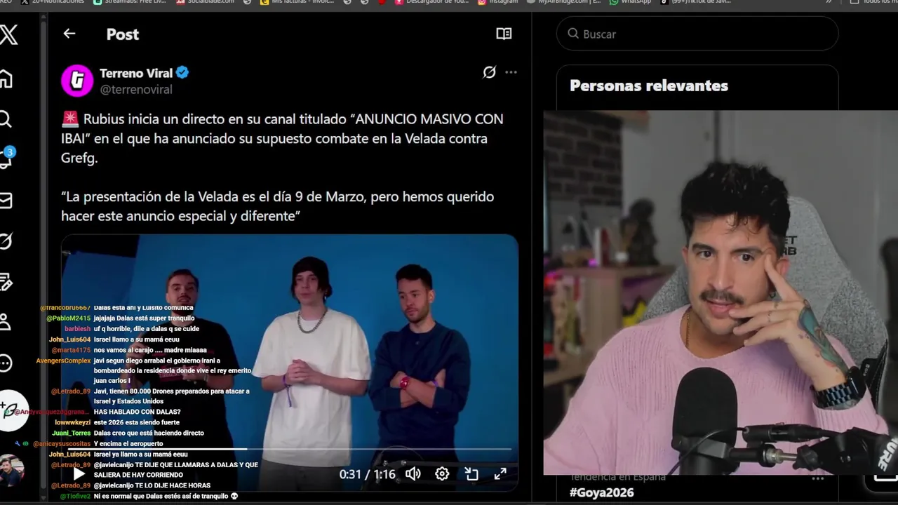Screen dimensions: 898x505
Task: Go to Home in X sidebar
Action: (x=6, y=79)
